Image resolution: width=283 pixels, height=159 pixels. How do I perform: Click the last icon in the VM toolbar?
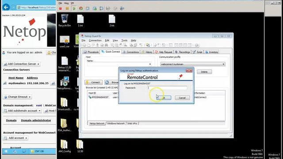click(x=122, y=8)
